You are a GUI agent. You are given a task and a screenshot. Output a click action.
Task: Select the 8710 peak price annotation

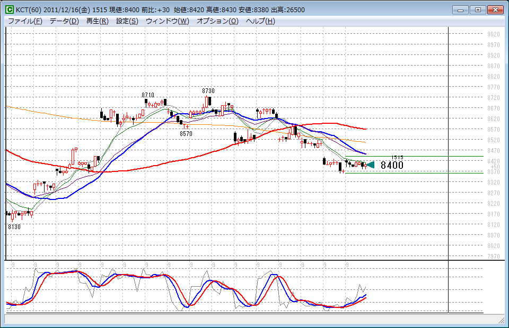click(148, 95)
